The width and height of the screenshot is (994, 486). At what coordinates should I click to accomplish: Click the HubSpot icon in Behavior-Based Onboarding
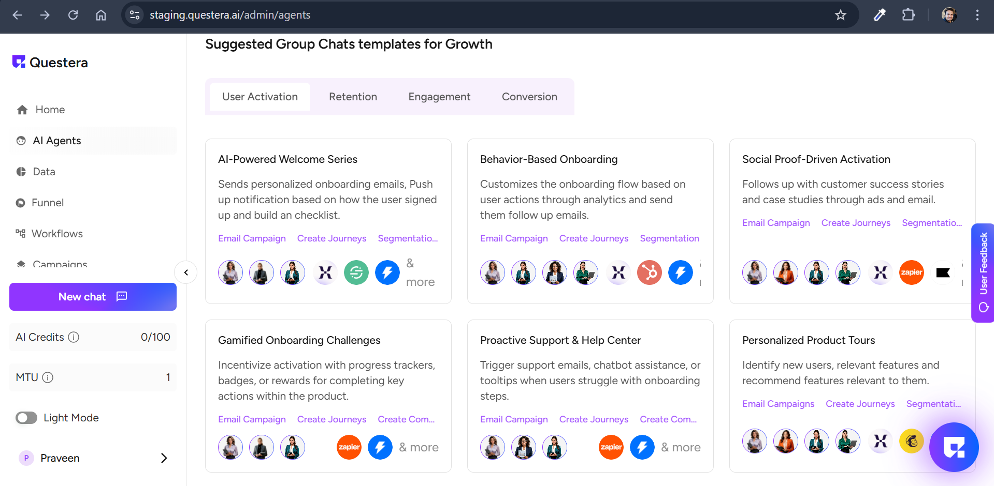(x=649, y=272)
